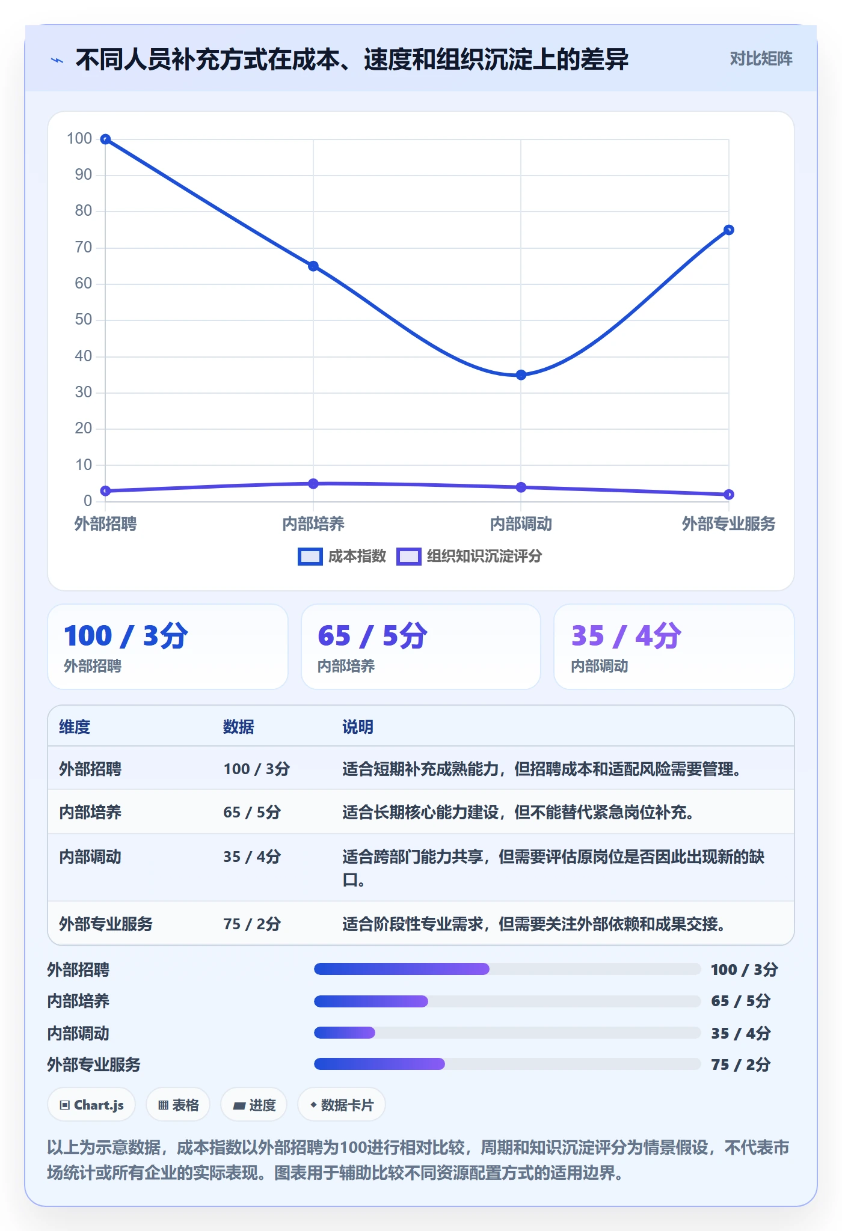
Task: Click the 35 / 4分 table cell
Action: [252, 857]
